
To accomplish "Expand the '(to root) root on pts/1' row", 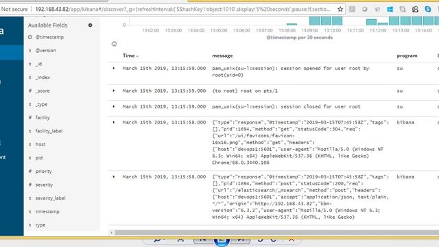I will (114, 91).
